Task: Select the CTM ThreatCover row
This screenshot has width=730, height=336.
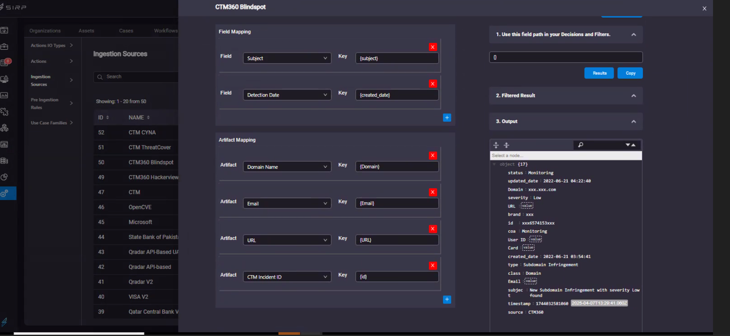Action: [136, 147]
